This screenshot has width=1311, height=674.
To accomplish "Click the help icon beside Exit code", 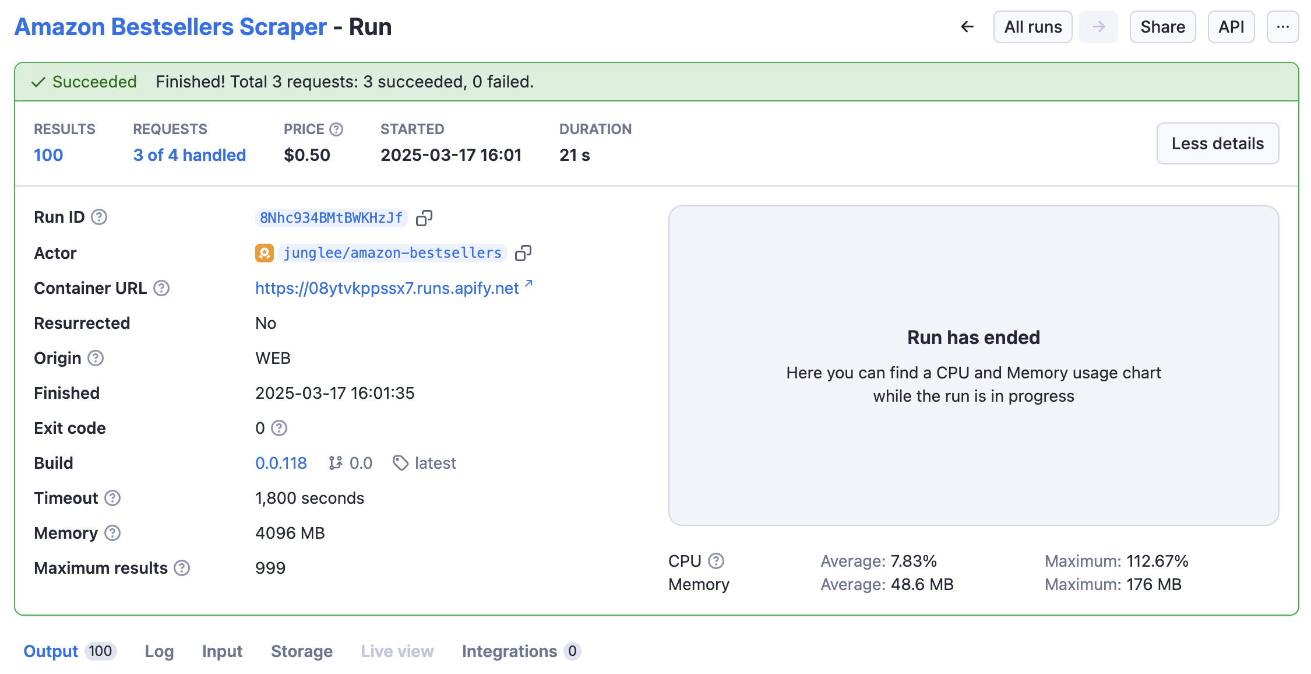I will click(280, 428).
